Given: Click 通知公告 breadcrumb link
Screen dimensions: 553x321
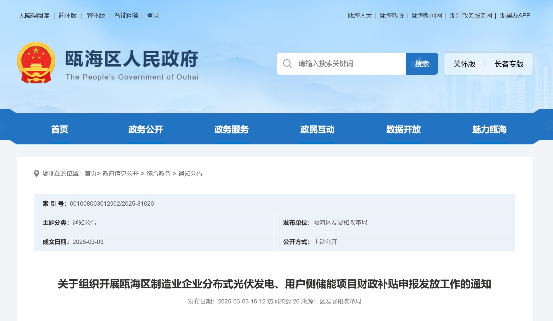Looking at the screenshot, I should point(190,173).
